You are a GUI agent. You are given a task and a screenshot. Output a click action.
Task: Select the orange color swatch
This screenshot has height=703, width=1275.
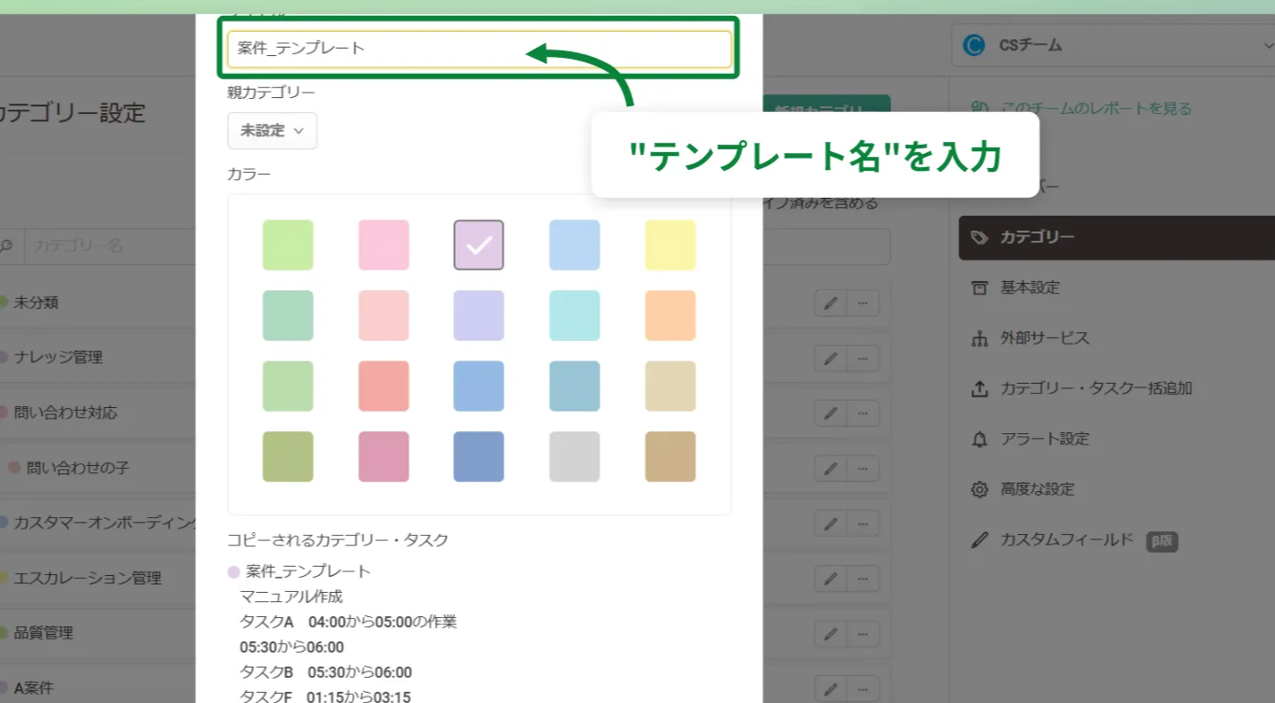click(670, 316)
